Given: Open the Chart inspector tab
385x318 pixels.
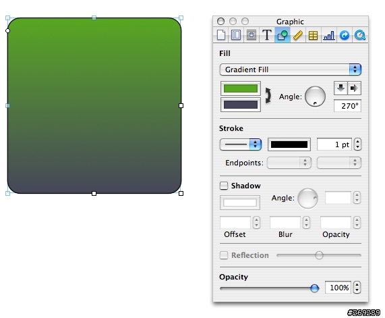Looking at the screenshot, I should click(x=328, y=35).
